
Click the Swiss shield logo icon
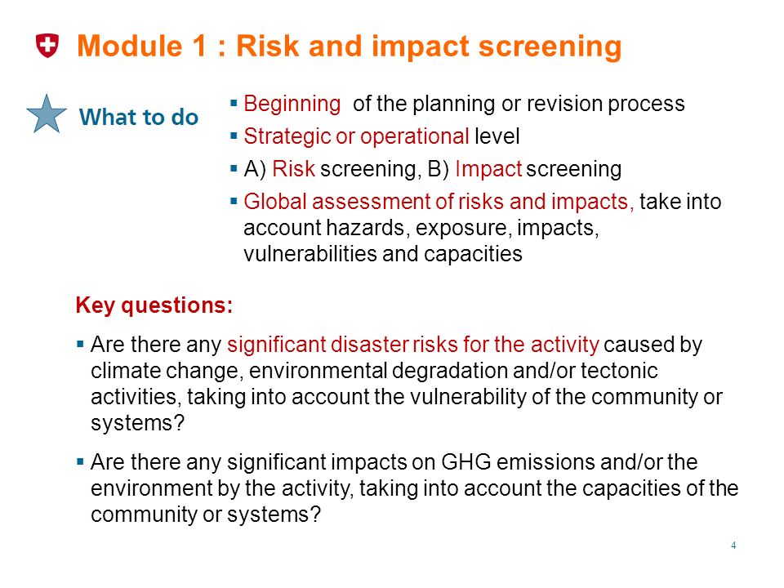pos(47,46)
